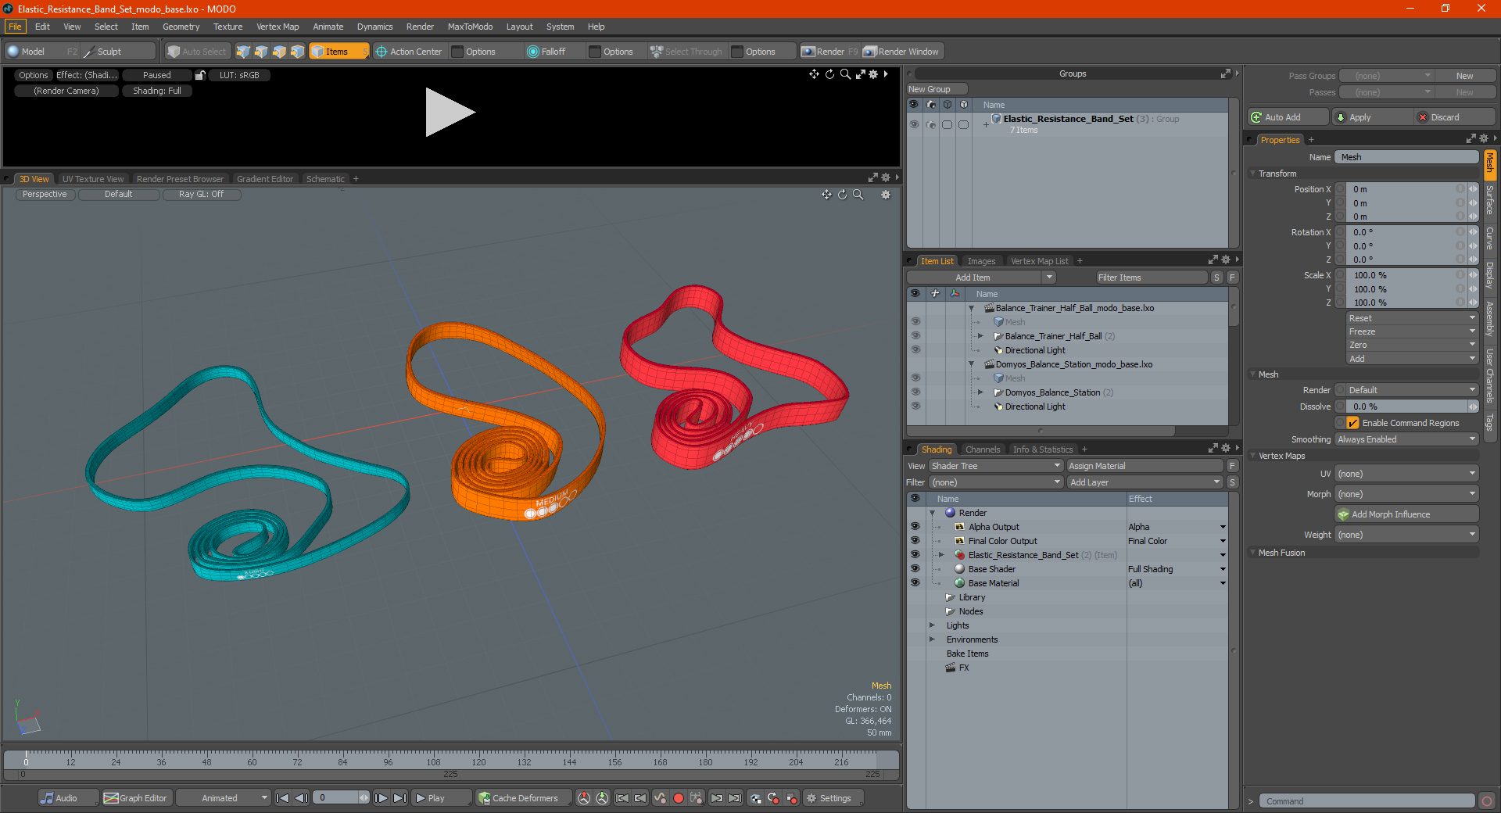Collapse the Render tree in Shader Tree
Screen dimensions: 1501x813
coord(933,513)
